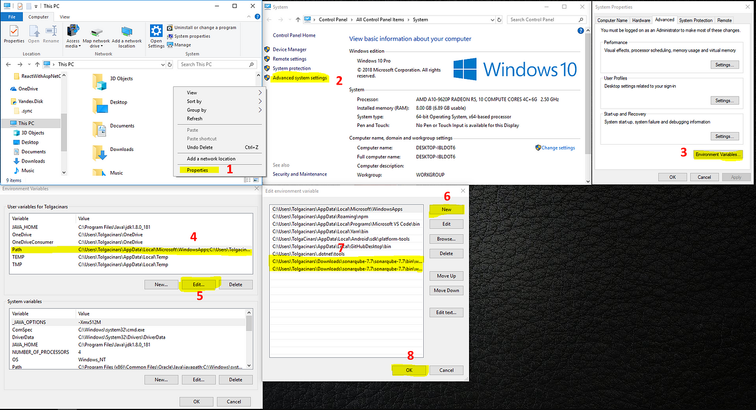Click System properties in the Explorer ribbon
The width and height of the screenshot is (756, 410).
[x=188, y=36]
